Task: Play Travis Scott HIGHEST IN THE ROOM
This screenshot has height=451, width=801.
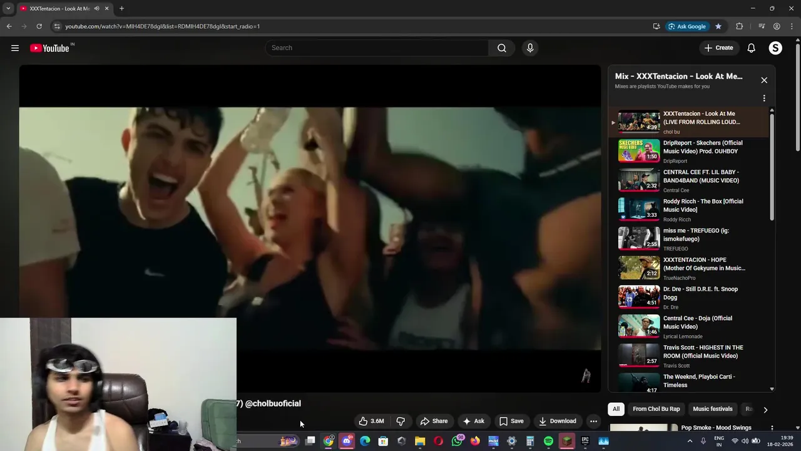Action: pos(688,356)
